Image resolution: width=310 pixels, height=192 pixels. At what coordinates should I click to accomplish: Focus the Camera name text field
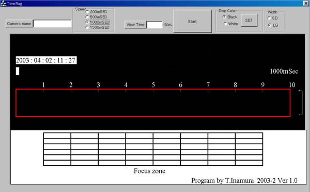(x=52, y=24)
